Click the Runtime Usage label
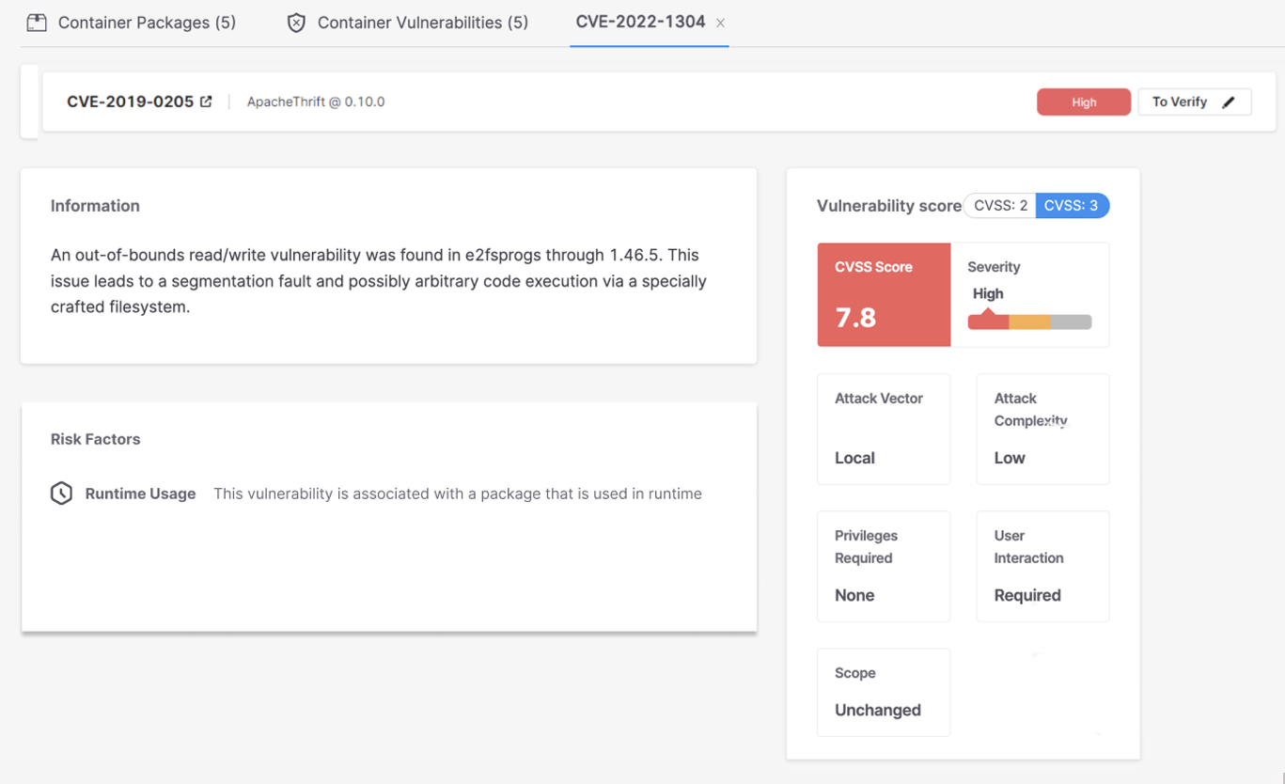Viewport: 1285px width, 784px height. pyautogui.click(x=140, y=494)
